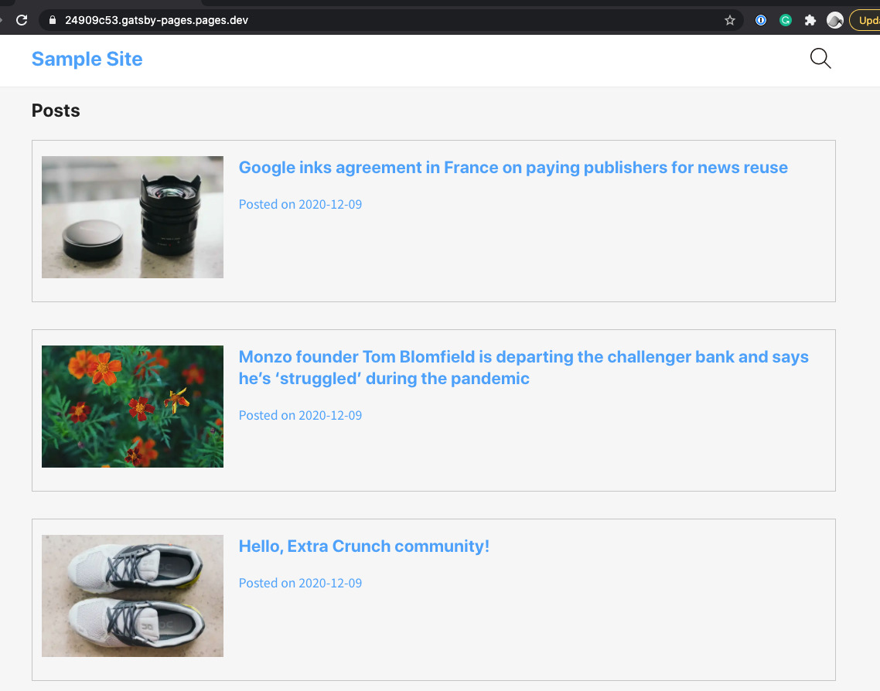The width and height of the screenshot is (880, 691).
Task: Click the reload page icon
Action: point(21,20)
